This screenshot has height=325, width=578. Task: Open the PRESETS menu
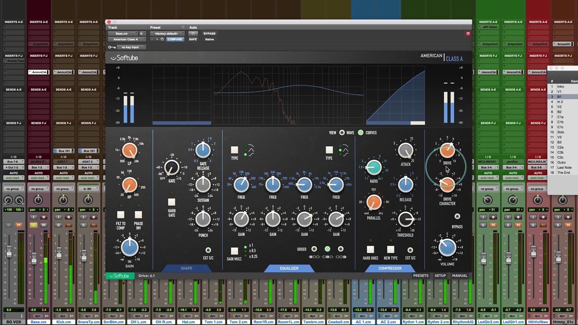click(x=421, y=276)
